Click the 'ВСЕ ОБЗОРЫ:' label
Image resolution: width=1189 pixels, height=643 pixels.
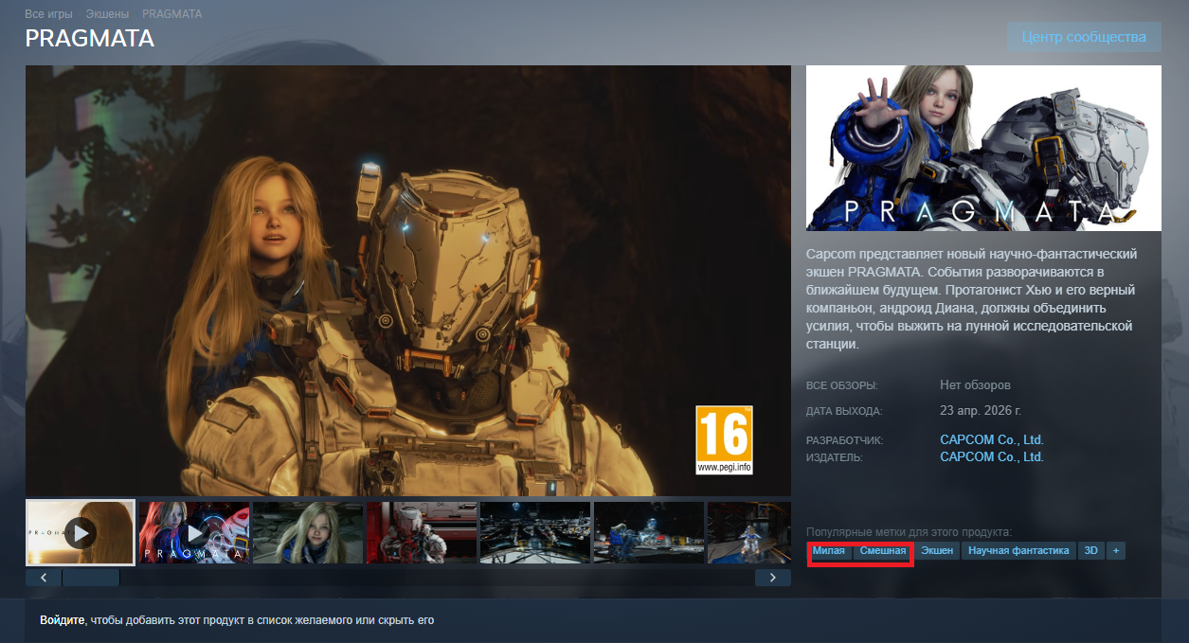[842, 386]
